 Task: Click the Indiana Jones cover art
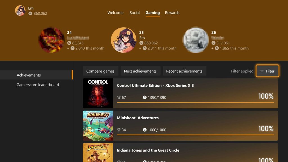coord(98,152)
